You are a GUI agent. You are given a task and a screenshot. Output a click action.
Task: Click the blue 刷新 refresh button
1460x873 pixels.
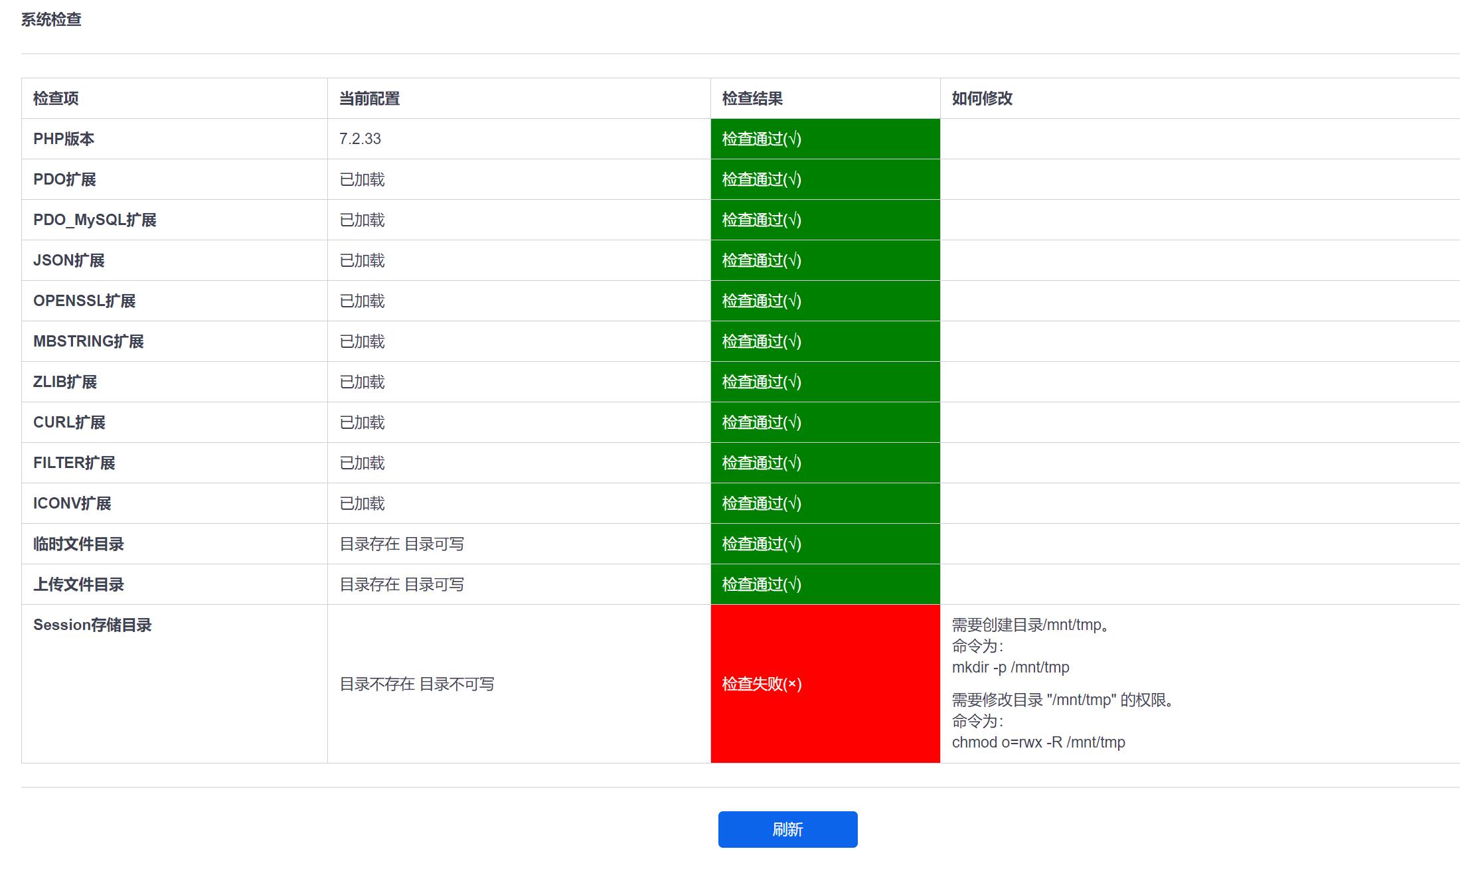(x=787, y=829)
